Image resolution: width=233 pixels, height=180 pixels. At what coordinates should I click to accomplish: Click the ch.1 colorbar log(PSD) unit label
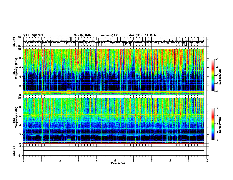[220, 76]
